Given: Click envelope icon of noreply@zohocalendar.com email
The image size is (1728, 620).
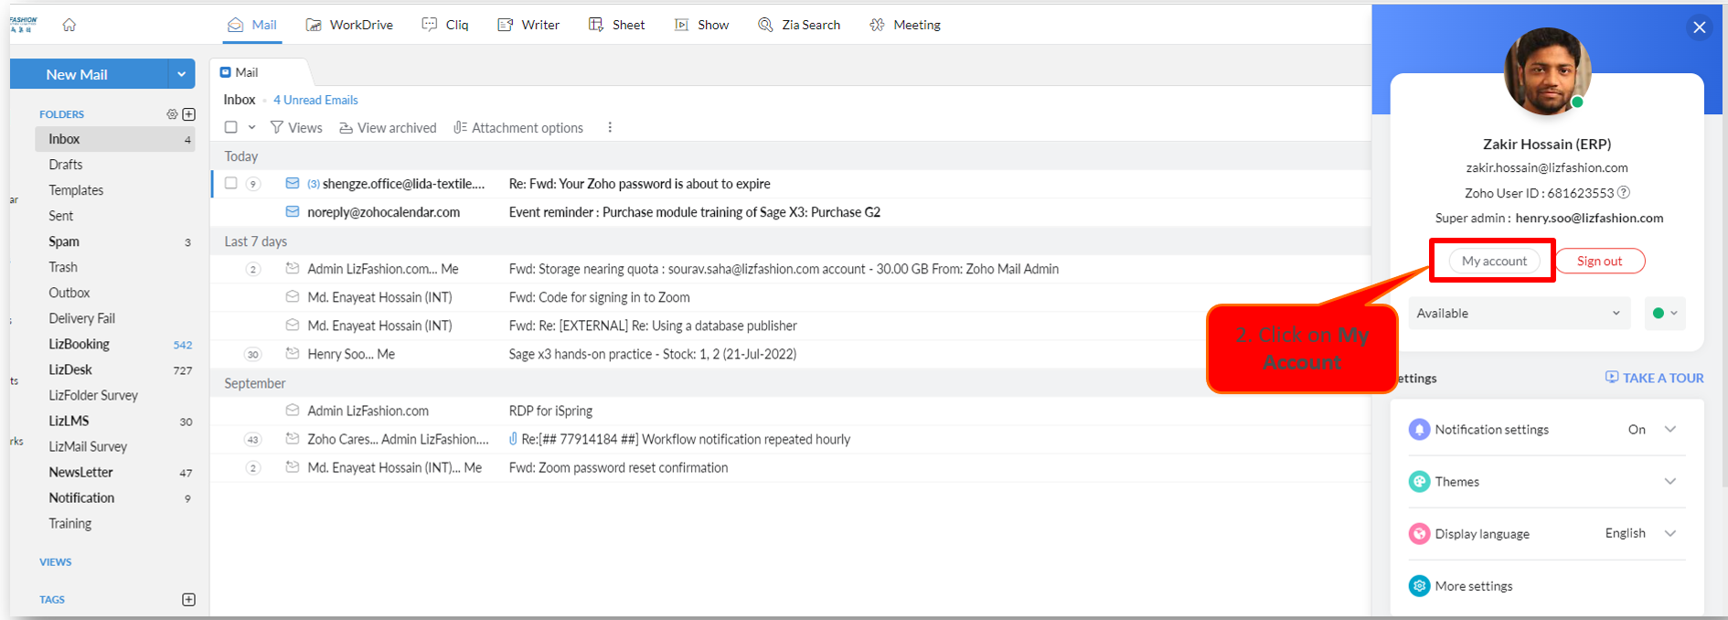Looking at the screenshot, I should [293, 211].
